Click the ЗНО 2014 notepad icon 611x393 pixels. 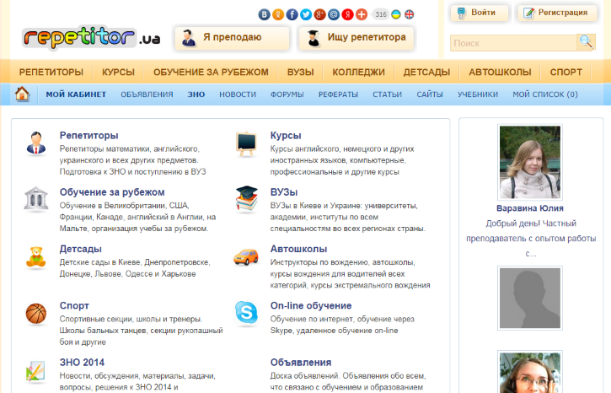(x=35, y=370)
